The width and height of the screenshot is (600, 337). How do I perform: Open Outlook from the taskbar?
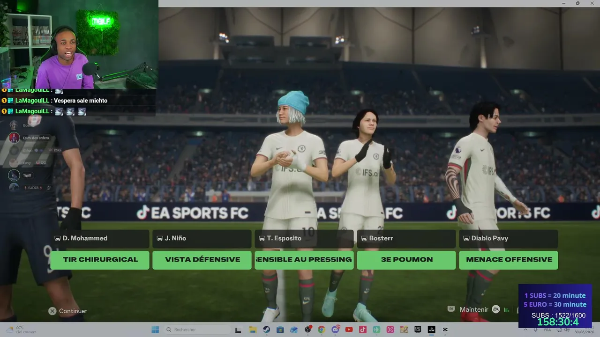294,330
